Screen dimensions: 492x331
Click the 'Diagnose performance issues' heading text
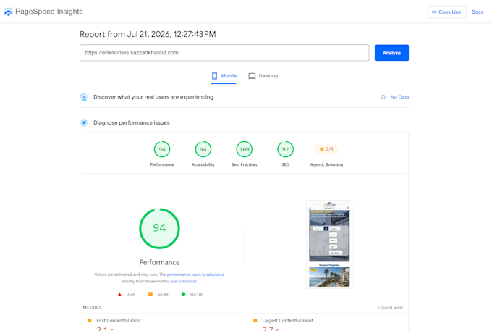point(131,123)
